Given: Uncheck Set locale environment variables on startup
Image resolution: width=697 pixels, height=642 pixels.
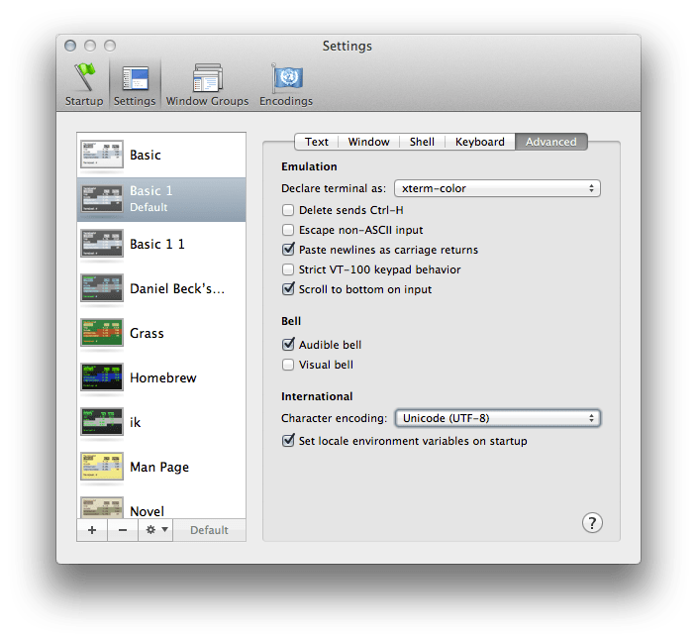Looking at the screenshot, I should [x=288, y=441].
